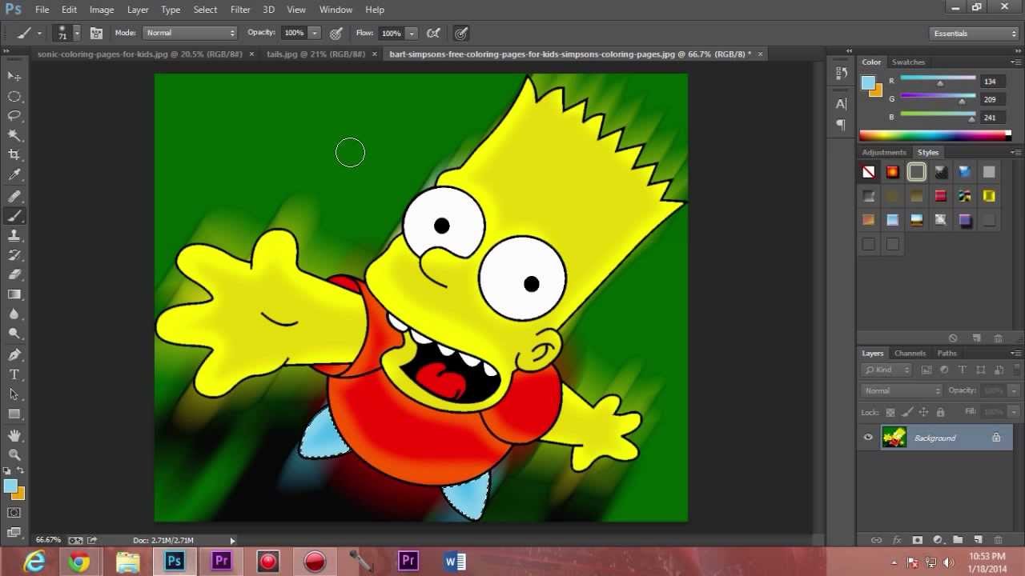Select the Crop tool
1025x576 pixels.
click(x=14, y=155)
